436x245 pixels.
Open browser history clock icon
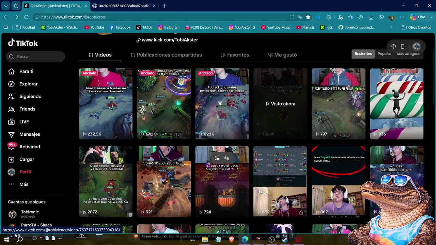click(x=361, y=17)
